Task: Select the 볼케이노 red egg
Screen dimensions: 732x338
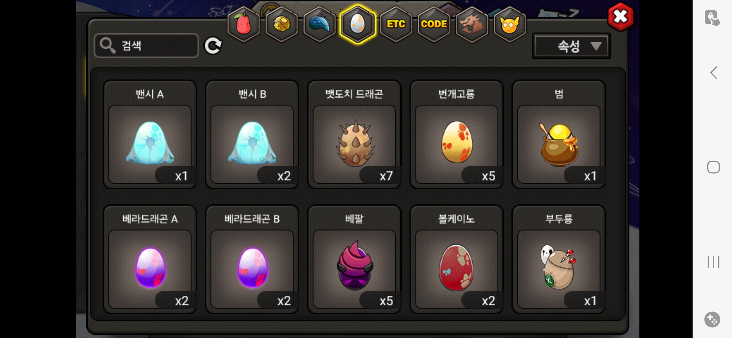Action: pos(457,259)
